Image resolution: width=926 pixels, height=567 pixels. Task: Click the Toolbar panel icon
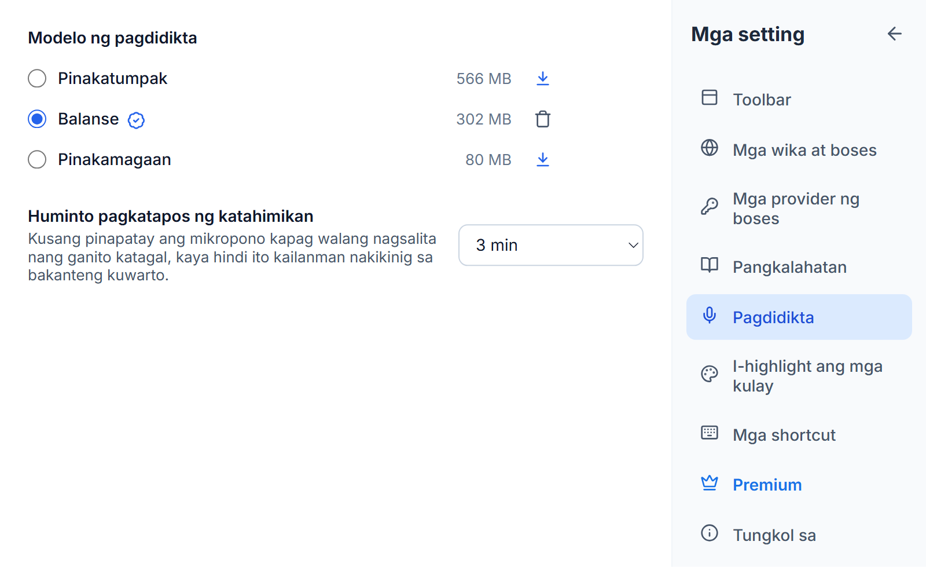710,97
